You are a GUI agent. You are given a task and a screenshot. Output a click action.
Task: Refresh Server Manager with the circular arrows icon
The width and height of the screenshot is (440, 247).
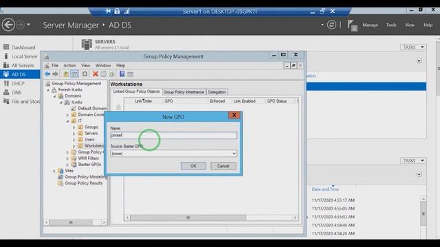pyautogui.click(x=331, y=25)
